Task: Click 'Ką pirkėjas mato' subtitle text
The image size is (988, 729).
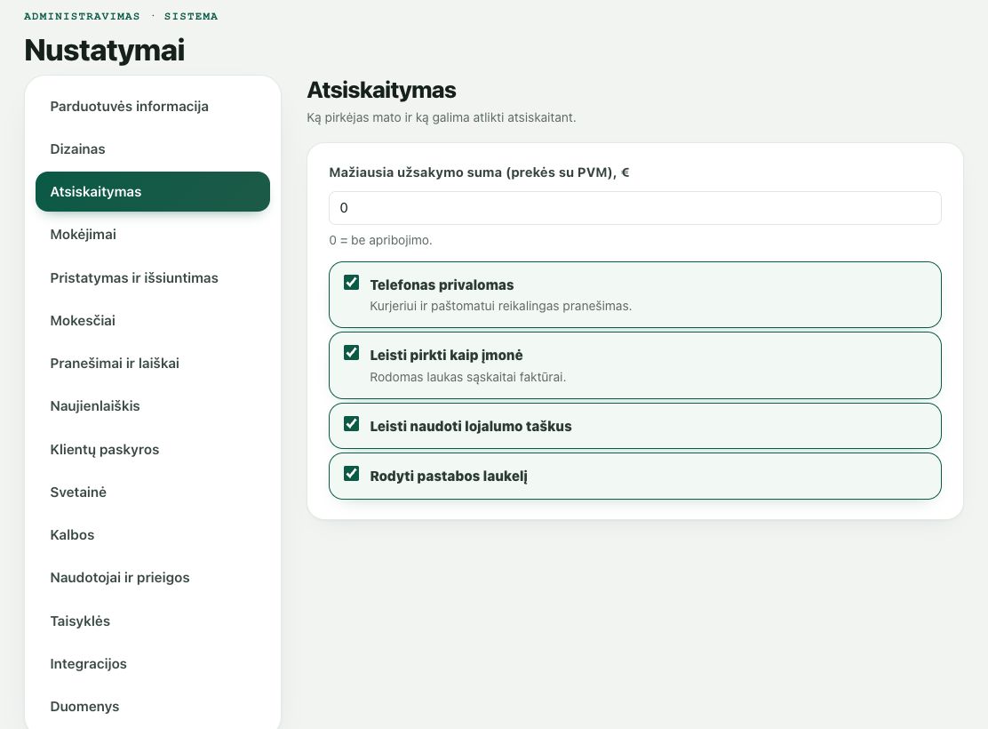Action: pyautogui.click(x=441, y=118)
